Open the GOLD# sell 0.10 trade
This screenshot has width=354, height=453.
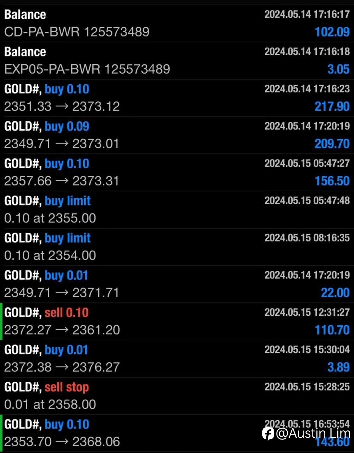[177, 321]
